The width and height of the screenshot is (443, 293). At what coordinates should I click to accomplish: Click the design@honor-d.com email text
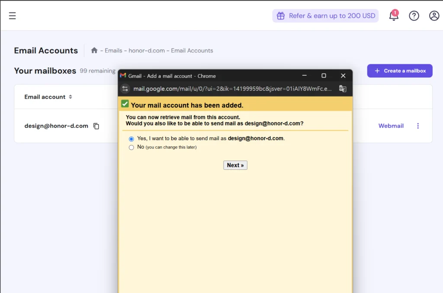pyautogui.click(x=56, y=126)
